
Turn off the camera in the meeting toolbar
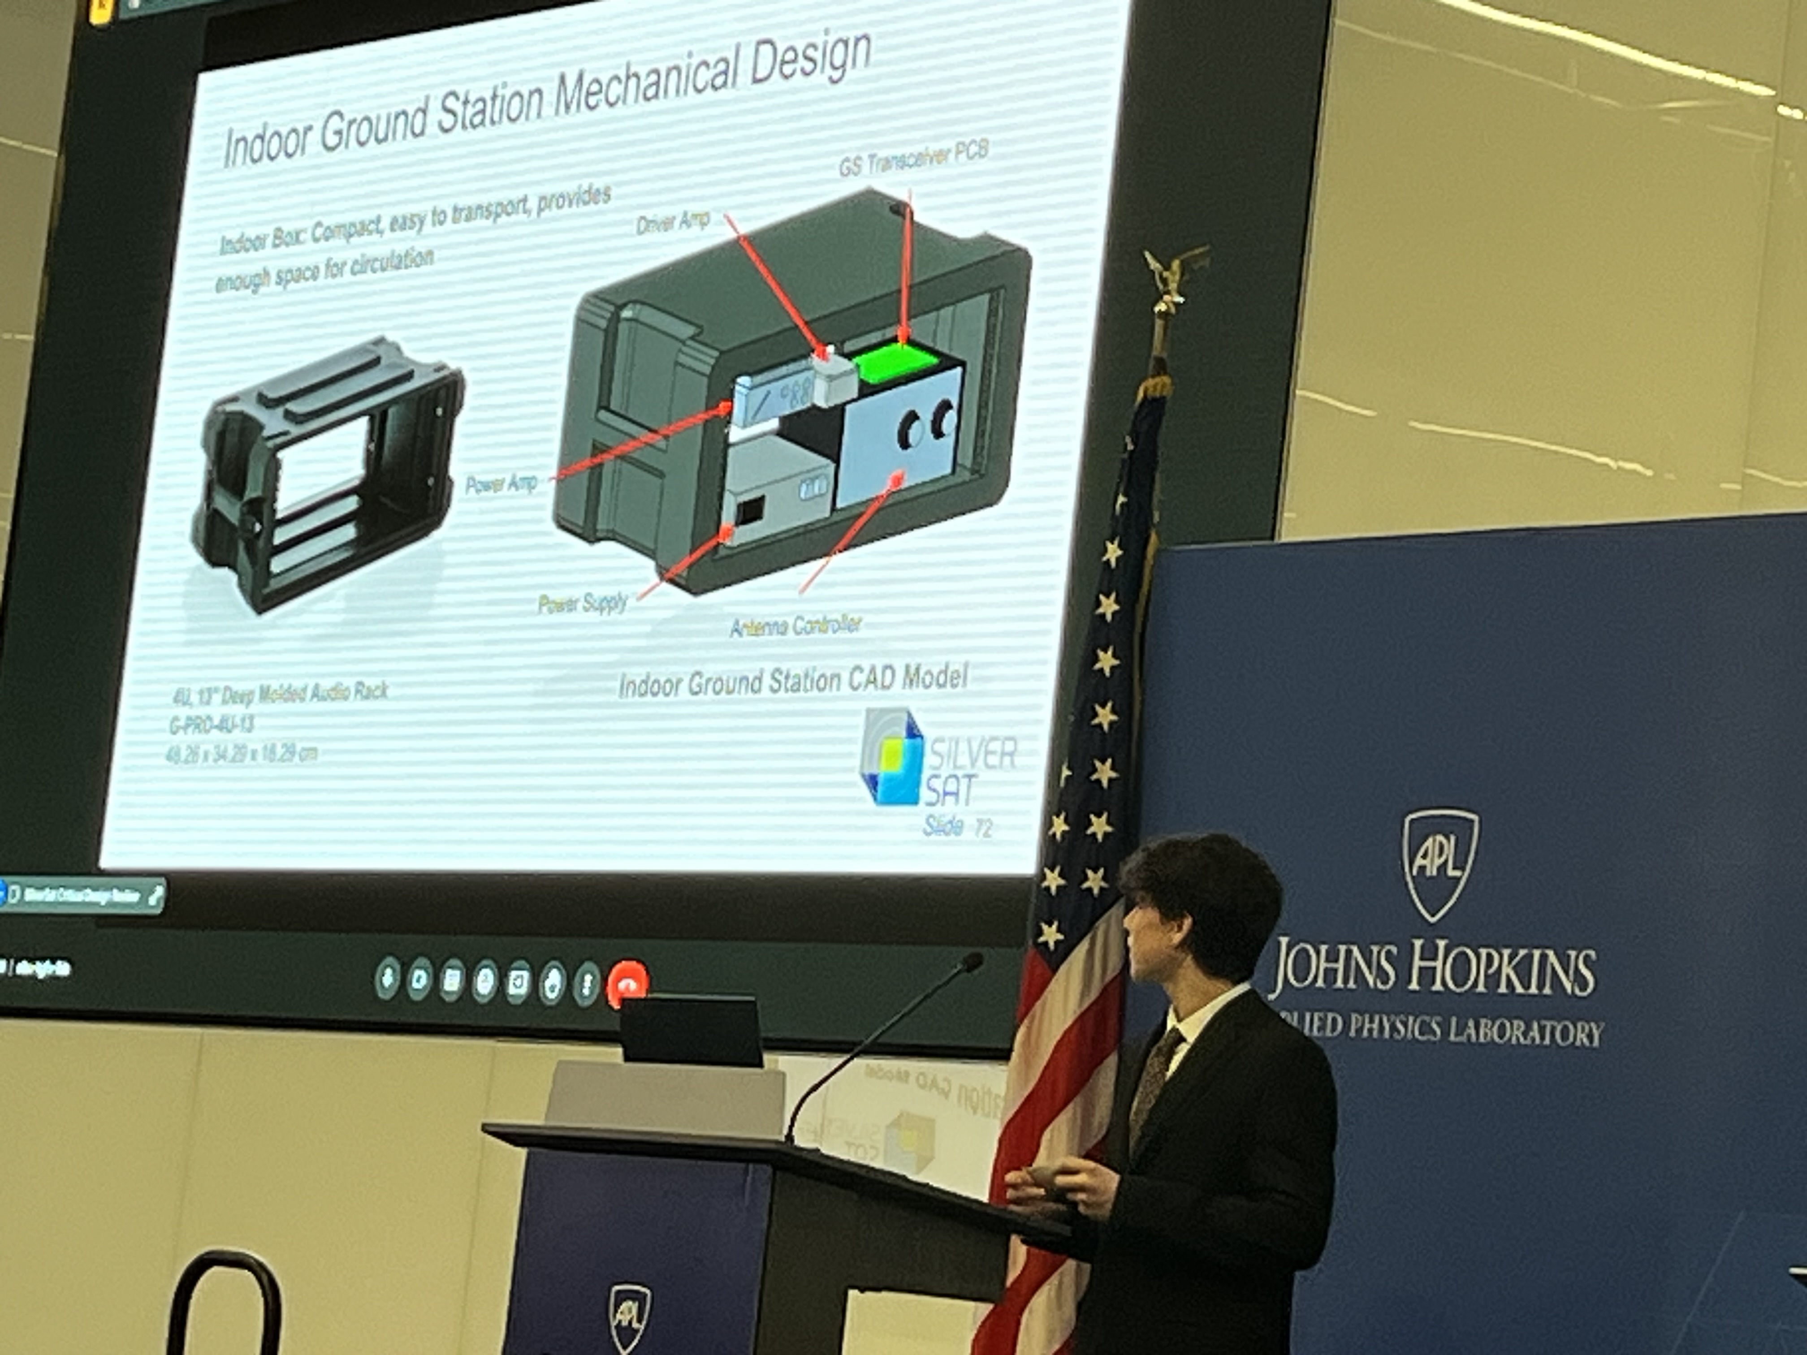tap(420, 980)
